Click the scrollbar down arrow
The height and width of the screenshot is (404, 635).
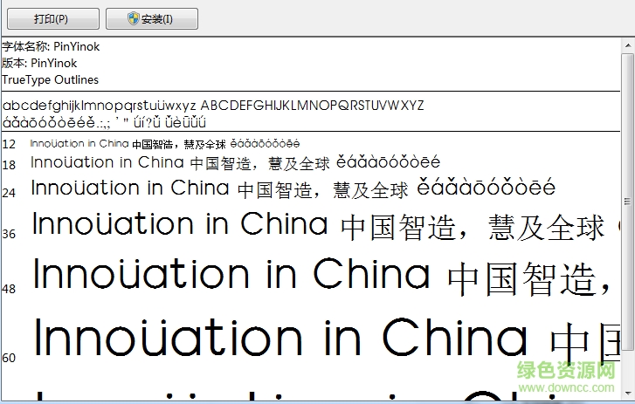click(x=628, y=393)
